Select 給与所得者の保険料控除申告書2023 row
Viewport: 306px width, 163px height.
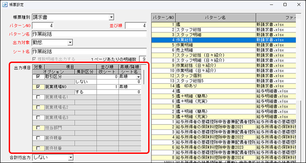pyautogui.click(x=224, y=147)
